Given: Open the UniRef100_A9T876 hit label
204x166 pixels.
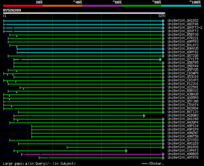Looking at the screenshot, I should pyautogui.click(x=183, y=158).
